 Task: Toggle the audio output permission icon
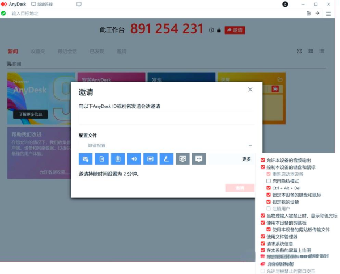pos(134,159)
